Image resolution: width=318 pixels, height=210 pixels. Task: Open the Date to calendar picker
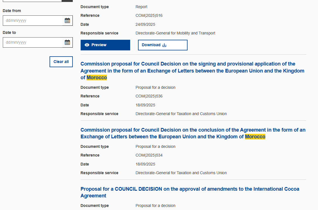tap(67, 42)
